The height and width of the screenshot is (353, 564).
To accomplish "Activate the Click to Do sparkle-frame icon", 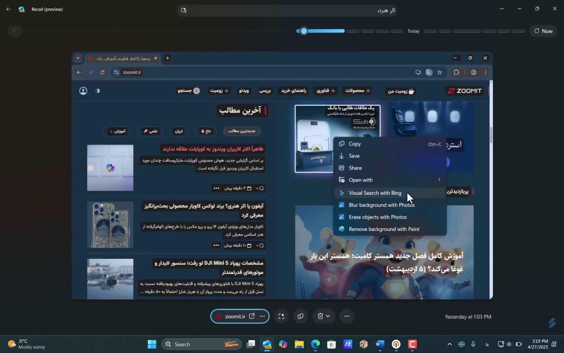I will pos(281,316).
